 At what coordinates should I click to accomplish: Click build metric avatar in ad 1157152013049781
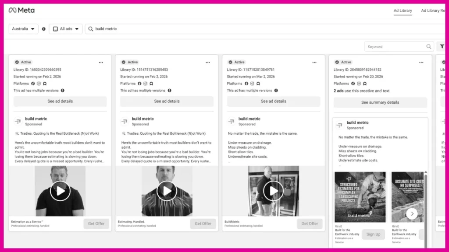[x=232, y=122]
